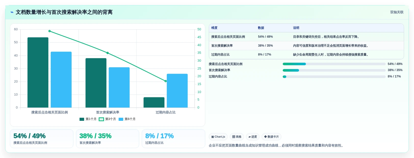Click table value 54% / 49%

[x=265, y=37]
